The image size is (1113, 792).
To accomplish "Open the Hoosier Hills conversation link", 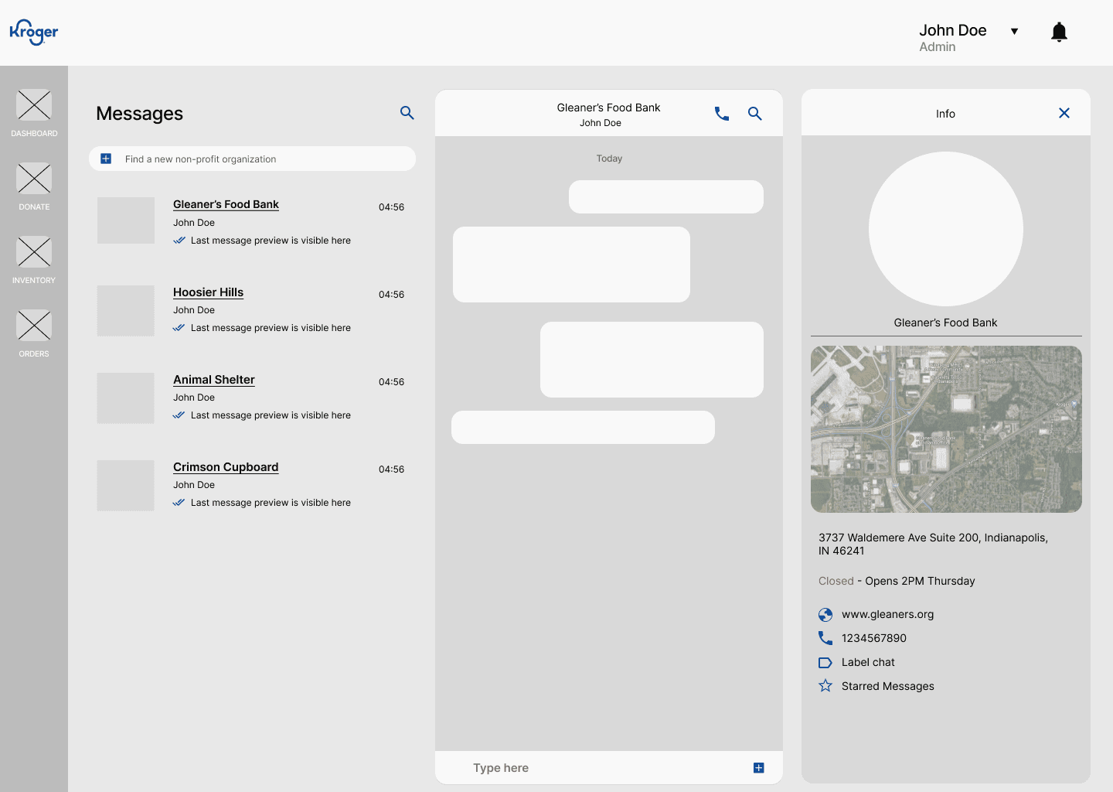I will click(x=208, y=292).
